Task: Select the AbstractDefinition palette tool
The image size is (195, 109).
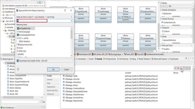Action: point(168,40)
